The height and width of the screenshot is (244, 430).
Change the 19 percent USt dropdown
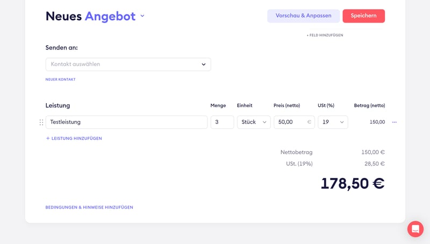333,123
